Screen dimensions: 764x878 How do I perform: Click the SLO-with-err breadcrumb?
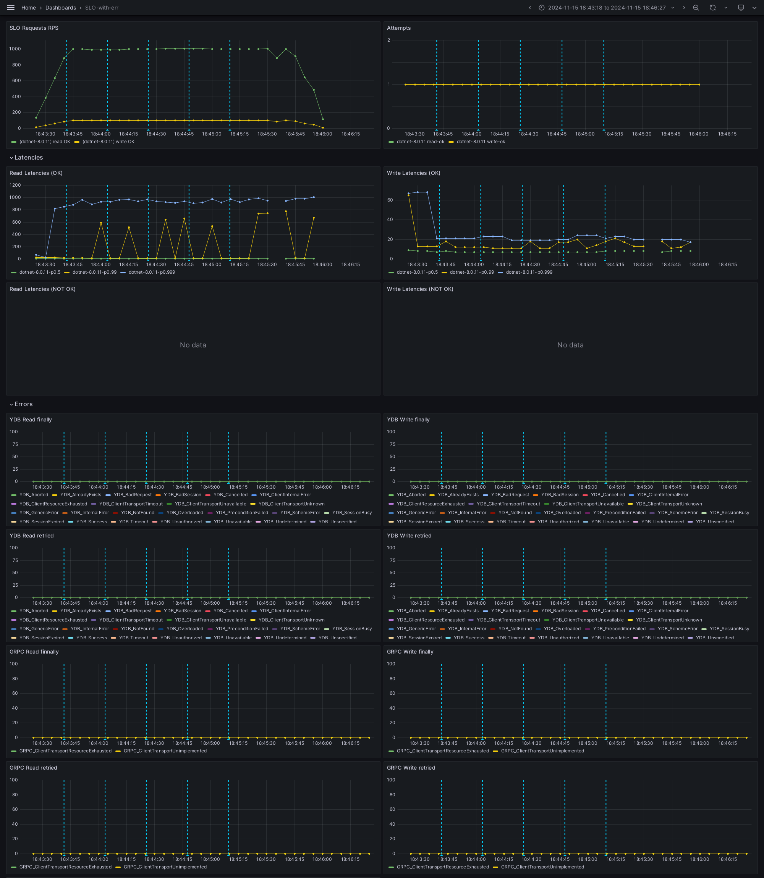click(102, 8)
